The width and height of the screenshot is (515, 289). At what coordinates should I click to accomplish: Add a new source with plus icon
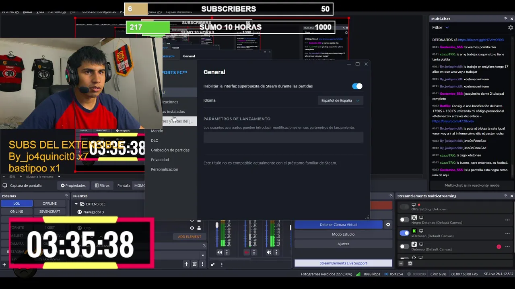[x=186, y=264]
